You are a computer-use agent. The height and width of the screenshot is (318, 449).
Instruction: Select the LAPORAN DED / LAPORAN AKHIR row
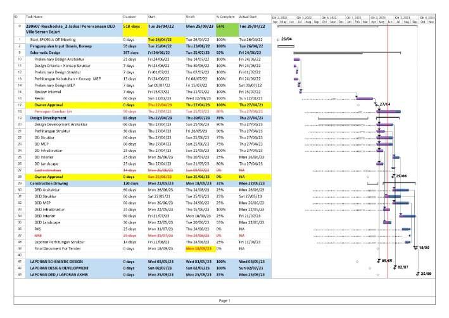(142, 275)
